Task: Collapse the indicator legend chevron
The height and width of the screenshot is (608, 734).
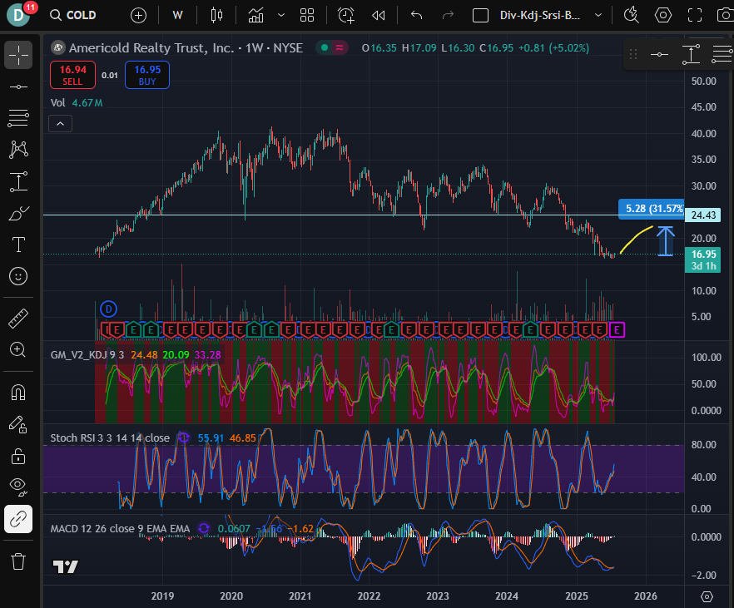Action: (x=61, y=123)
